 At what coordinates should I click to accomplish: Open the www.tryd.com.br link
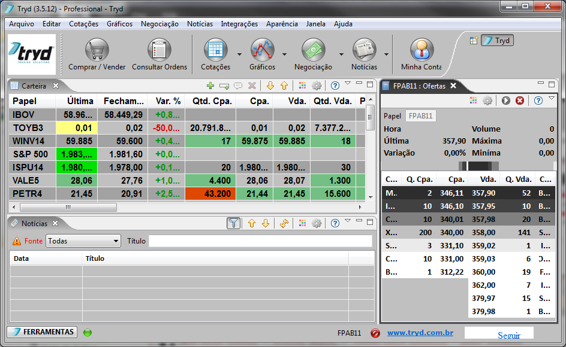tap(420, 333)
